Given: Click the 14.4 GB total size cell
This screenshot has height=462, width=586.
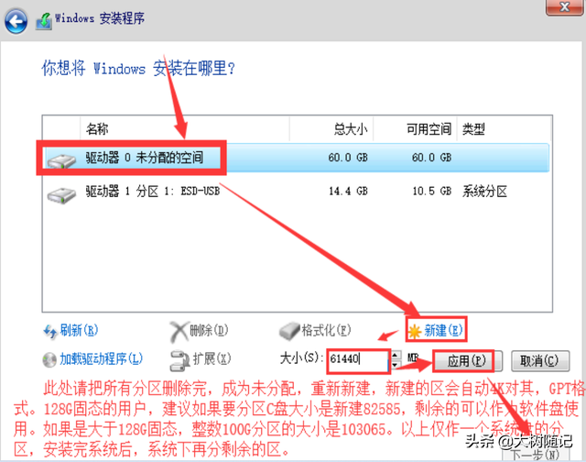Looking at the screenshot, I should tap(348, 192).
